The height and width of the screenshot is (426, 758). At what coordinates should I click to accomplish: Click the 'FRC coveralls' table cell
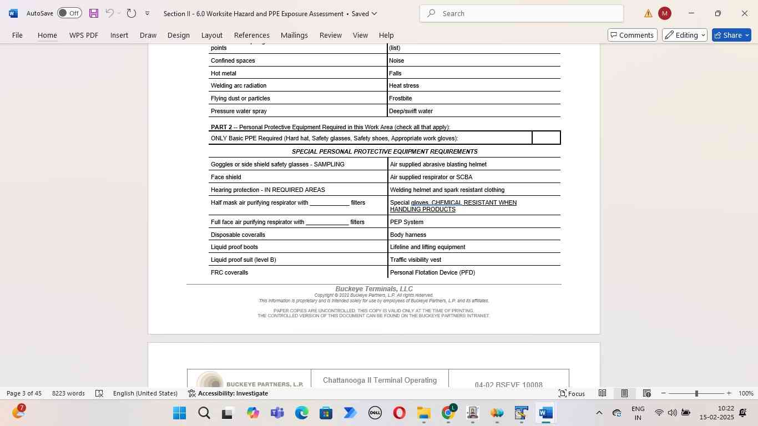point(298,272)
